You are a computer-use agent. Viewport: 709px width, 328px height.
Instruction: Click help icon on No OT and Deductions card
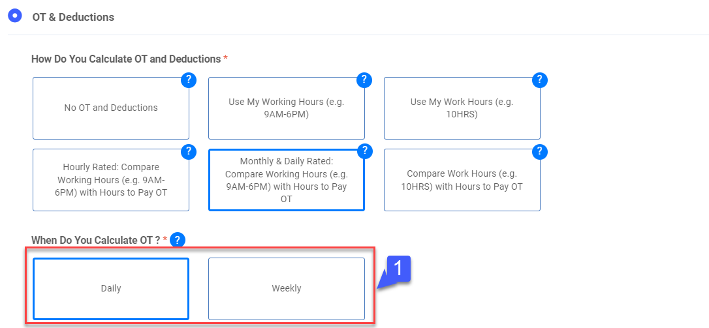[188, 80]
